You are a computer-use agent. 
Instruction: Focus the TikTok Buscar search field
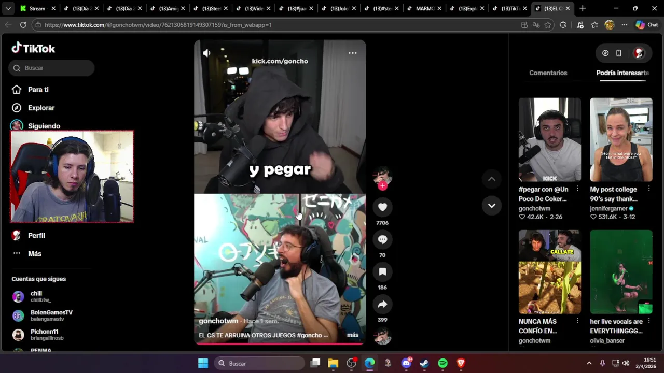pyautogui.click(x=51, y=68)
